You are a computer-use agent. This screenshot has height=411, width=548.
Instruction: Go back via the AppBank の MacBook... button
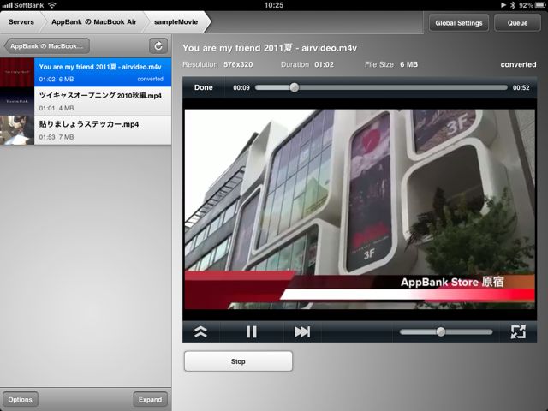click(x=47, y=46)
